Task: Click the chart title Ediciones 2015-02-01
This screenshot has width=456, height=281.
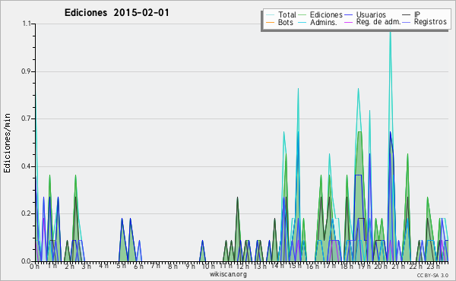Action: click(x=116, y=13)
